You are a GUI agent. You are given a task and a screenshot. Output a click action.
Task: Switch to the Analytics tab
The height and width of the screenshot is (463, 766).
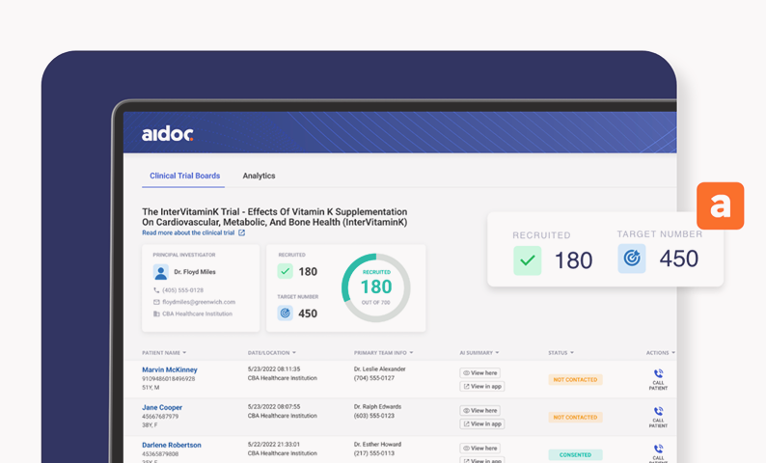click(x=259, y=176)
